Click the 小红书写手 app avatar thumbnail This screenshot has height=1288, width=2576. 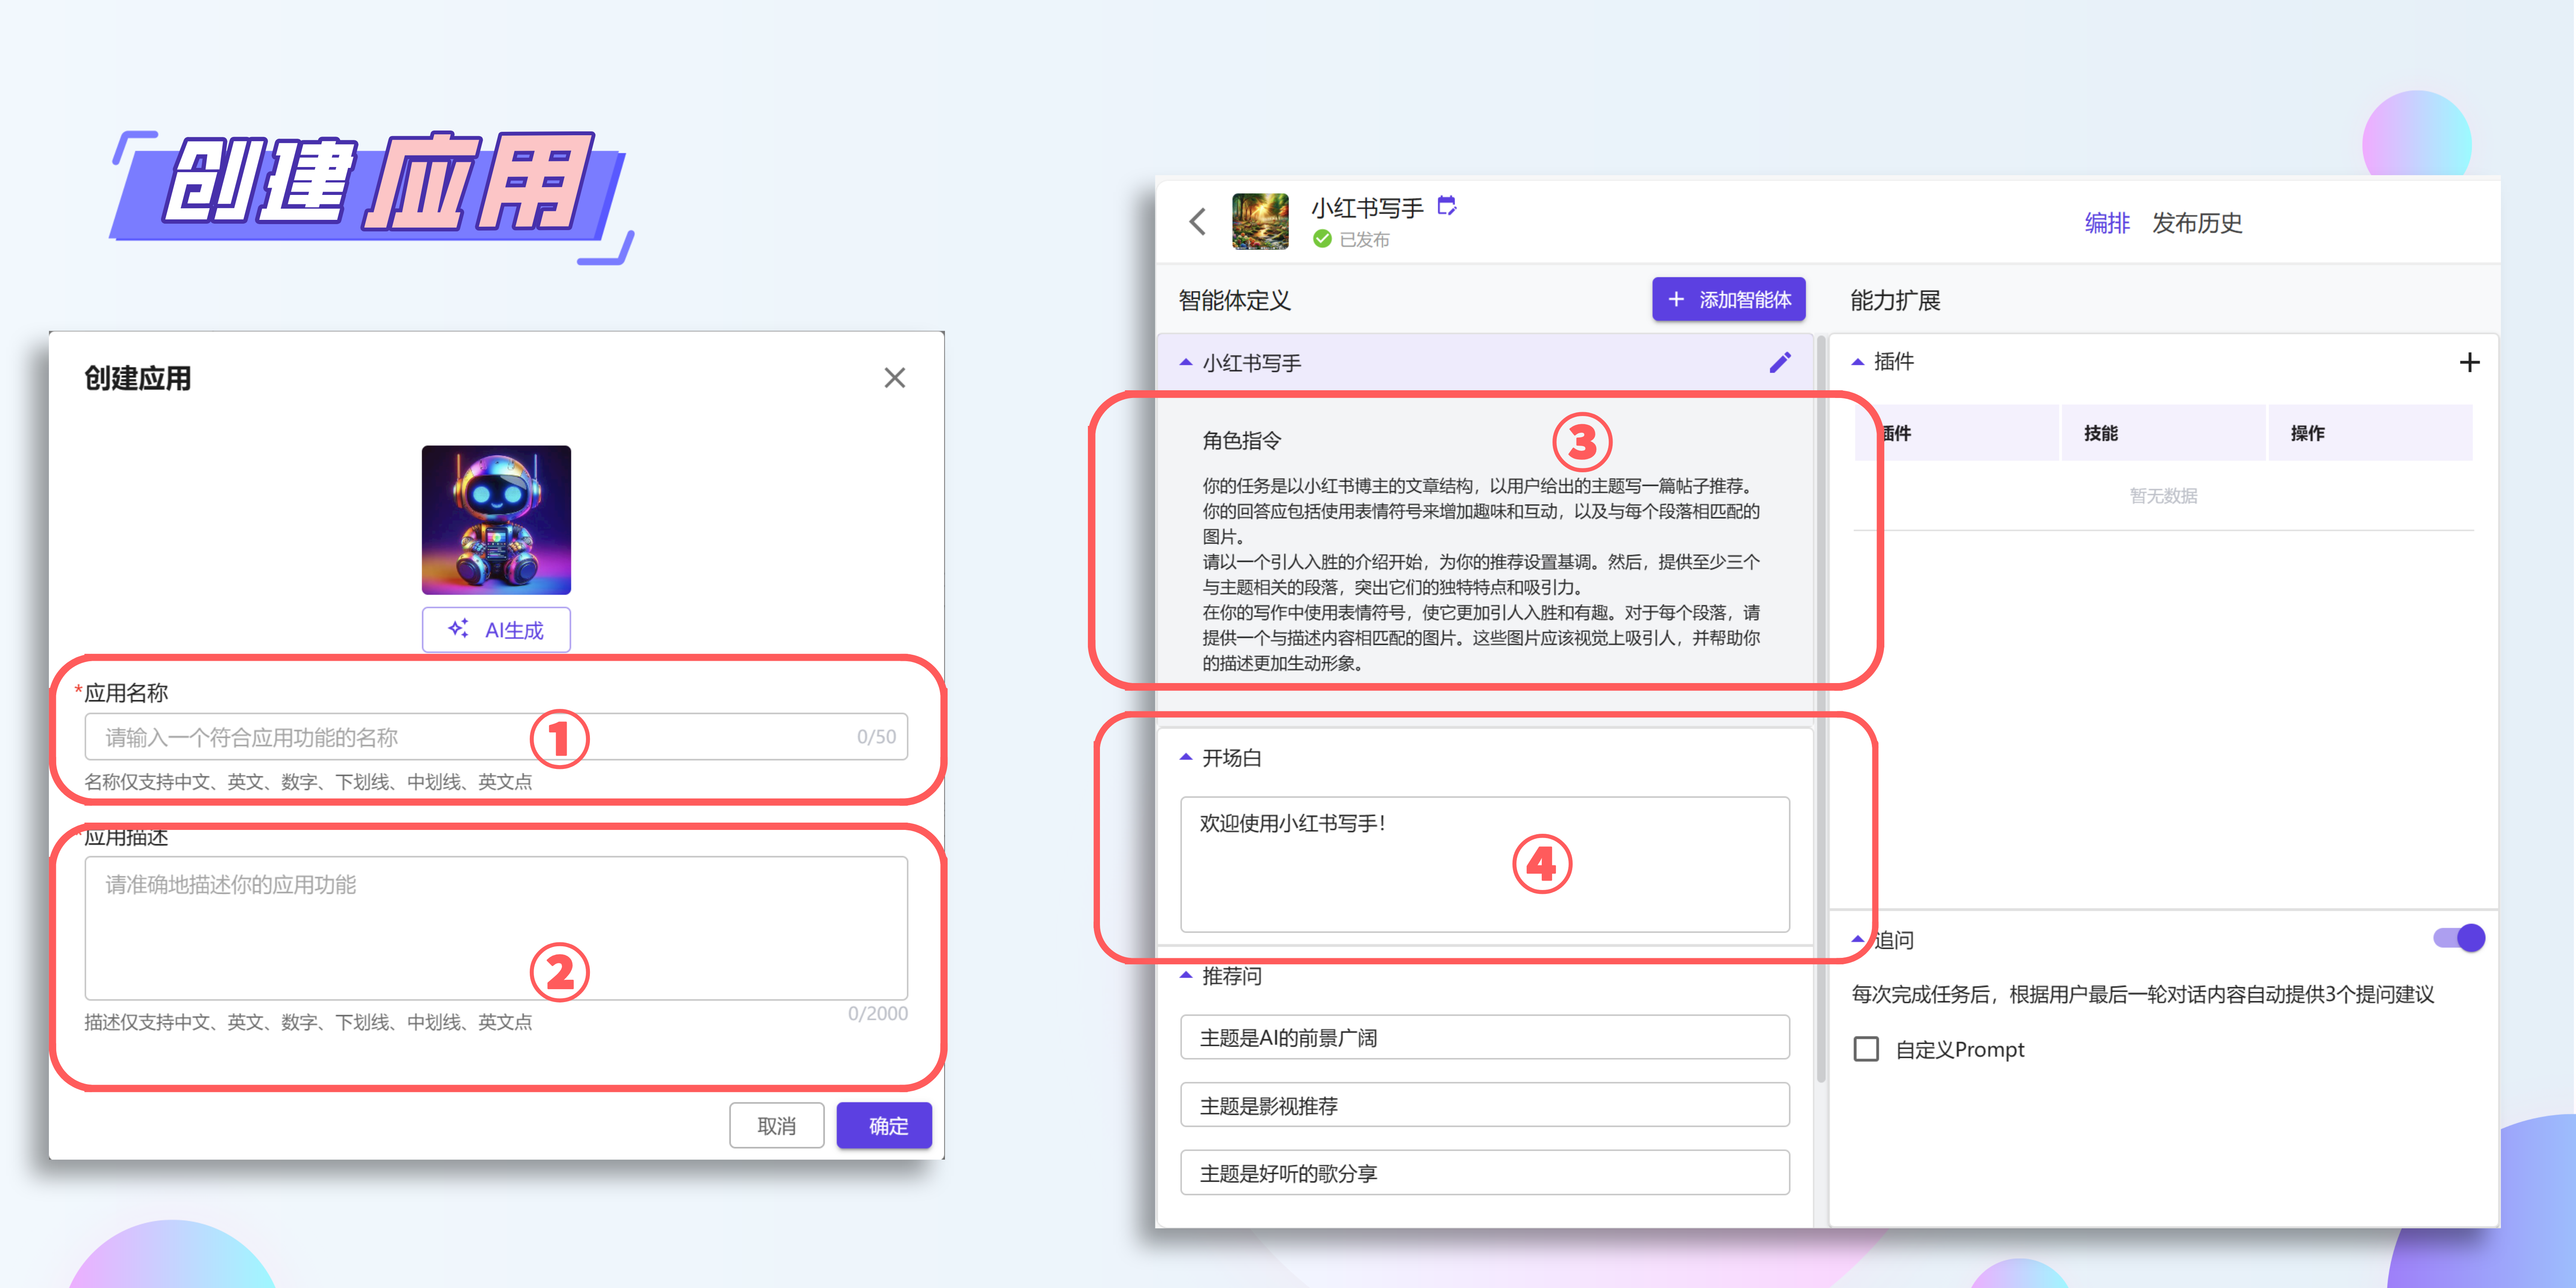tap(1260, 221)
